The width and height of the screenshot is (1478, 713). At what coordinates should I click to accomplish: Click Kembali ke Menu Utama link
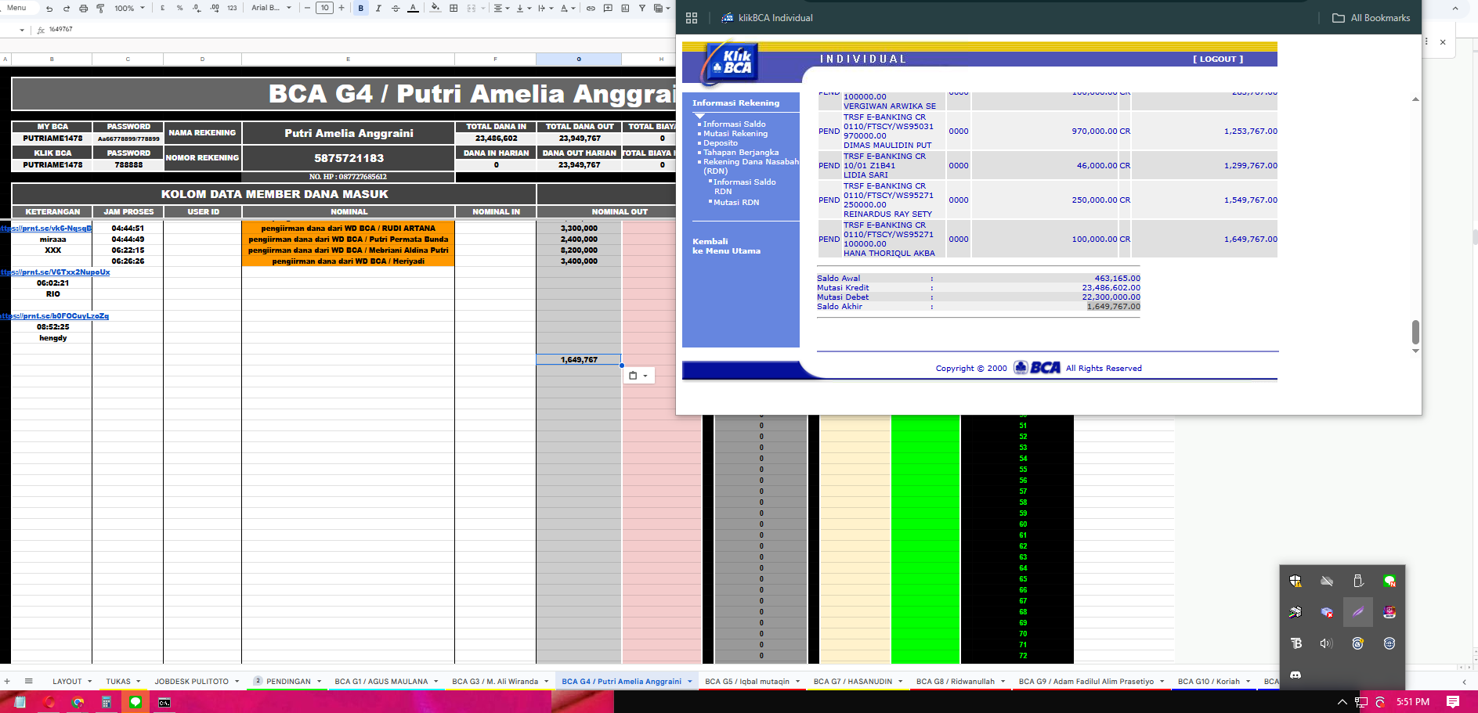pyautogui.click(x=726, y=246)
